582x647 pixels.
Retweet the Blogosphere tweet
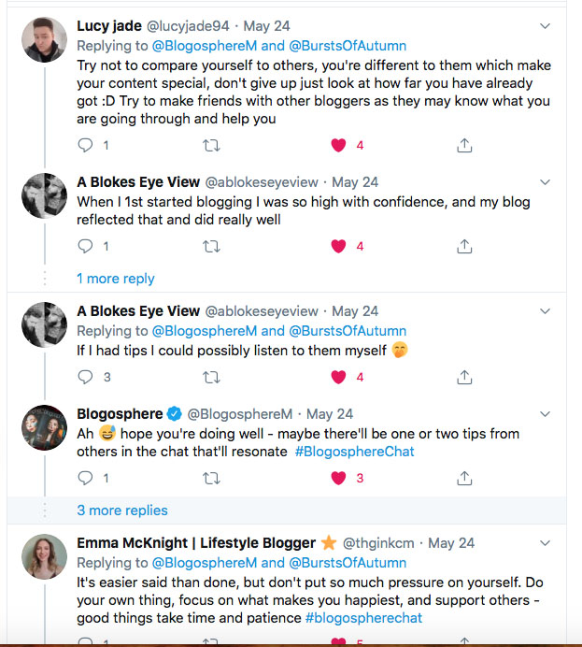click(x=212, y=478)
